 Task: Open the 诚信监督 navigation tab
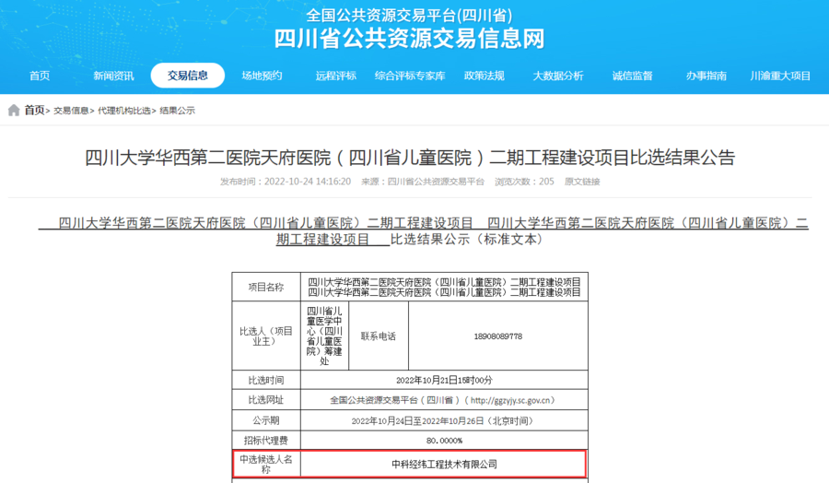[x=632, y=76]
